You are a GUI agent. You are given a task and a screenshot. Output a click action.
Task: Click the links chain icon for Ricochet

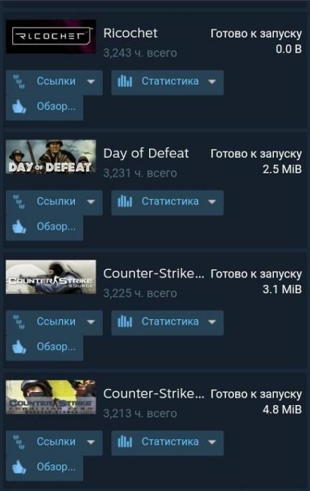[x=19, y=81]
